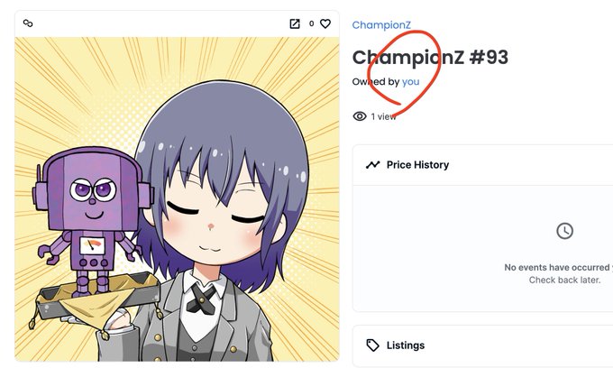Click the ChampionZ #93 title heading

click(x=430, y=58)
